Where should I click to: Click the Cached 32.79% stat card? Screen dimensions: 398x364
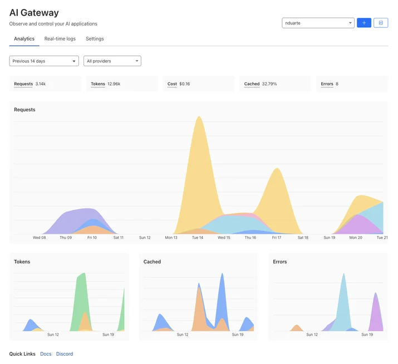pyautogui.click(x=275, y=84)
